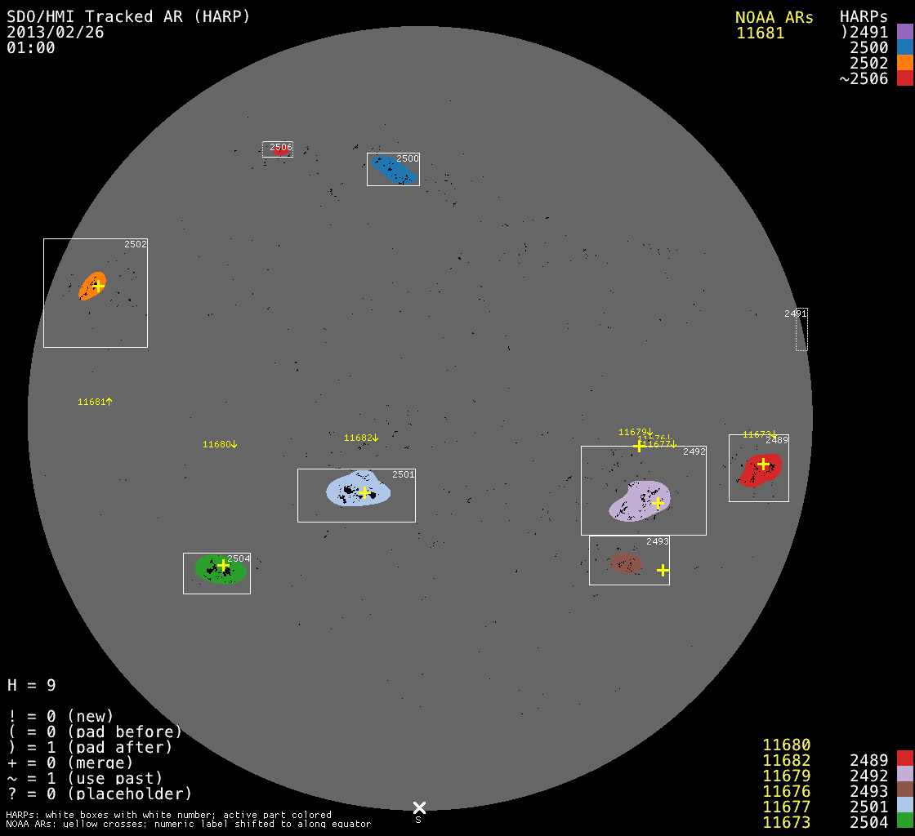The image size is (915, 836).
Task: Click the "NOAA ARs" yellow header text
Action: pos(774,17)
